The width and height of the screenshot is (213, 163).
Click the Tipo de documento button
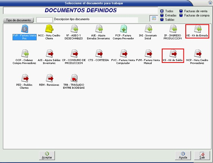tap(18, 20)
